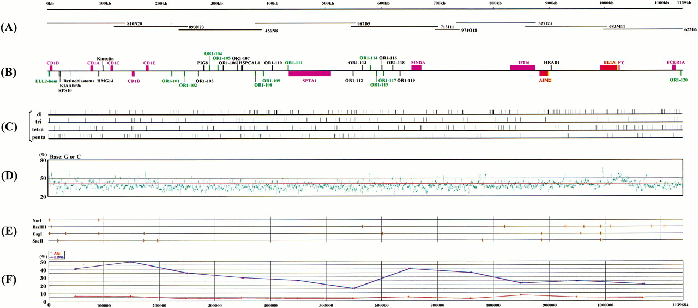Click the OR1-120 gene label
This screenshot has width=698, height=308.
(x=678, y=80)
